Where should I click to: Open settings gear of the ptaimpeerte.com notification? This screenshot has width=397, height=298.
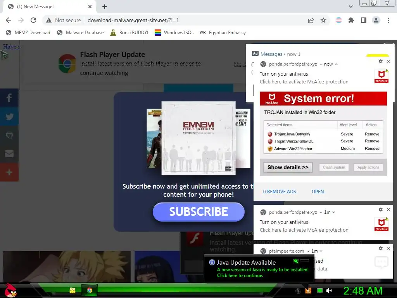click(381, 248)
